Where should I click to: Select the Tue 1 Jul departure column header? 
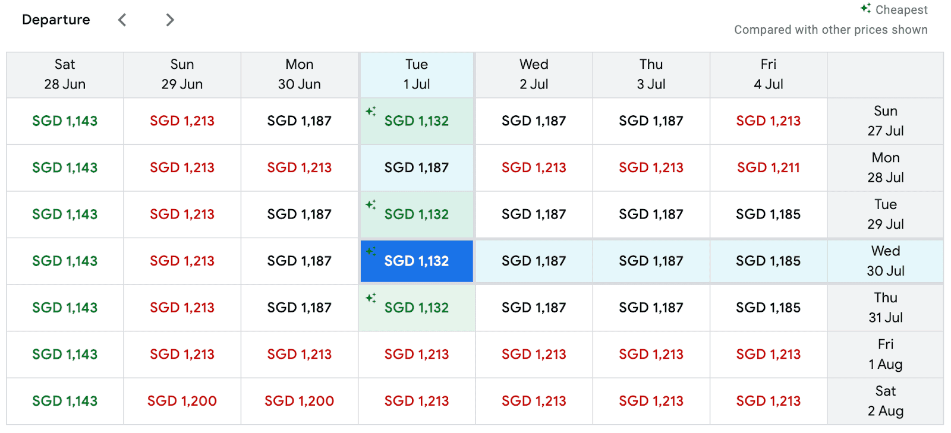[x=417, y=74]
